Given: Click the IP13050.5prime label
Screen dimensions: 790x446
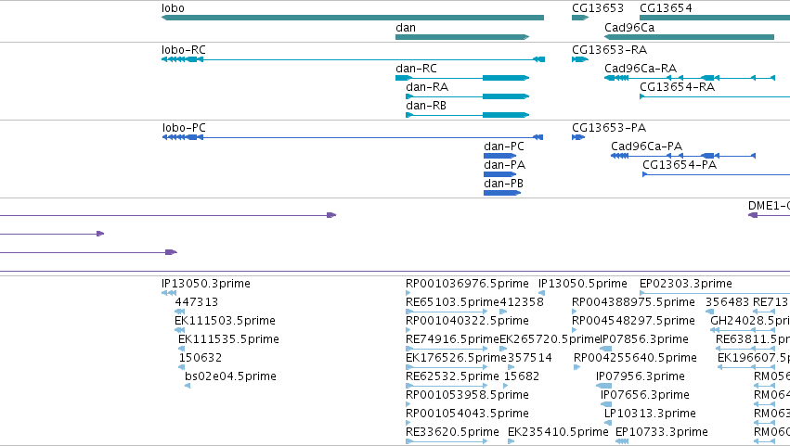Looking at the screenshot, I should point(582,284).
